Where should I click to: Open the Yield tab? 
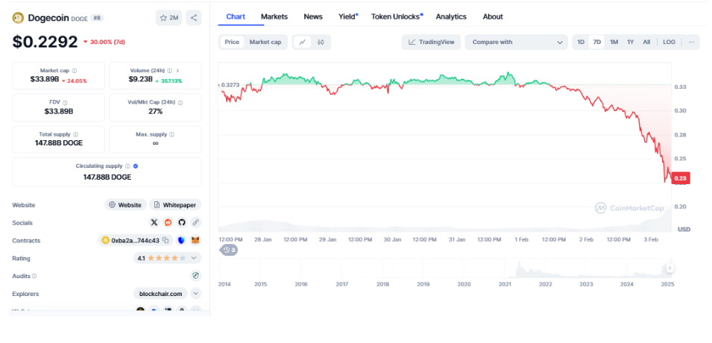[x=348, y=17]
